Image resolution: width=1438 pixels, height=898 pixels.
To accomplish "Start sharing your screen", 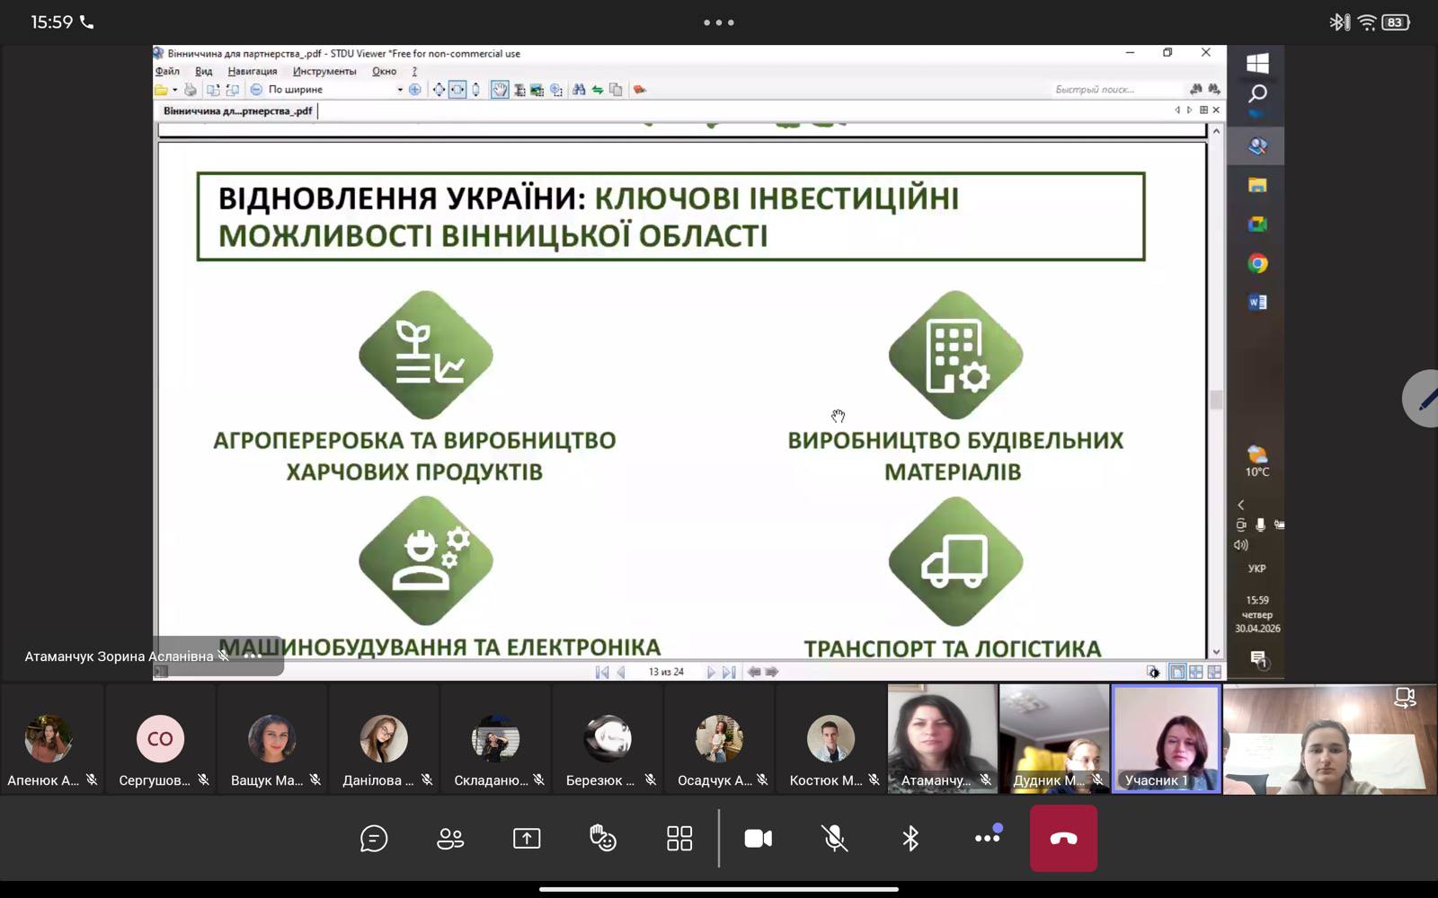I will click(527, 839).
